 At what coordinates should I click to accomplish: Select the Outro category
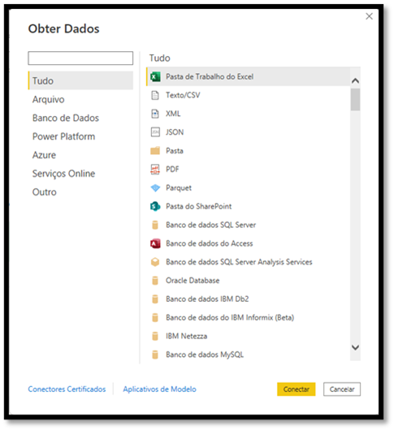coord(44,192)
